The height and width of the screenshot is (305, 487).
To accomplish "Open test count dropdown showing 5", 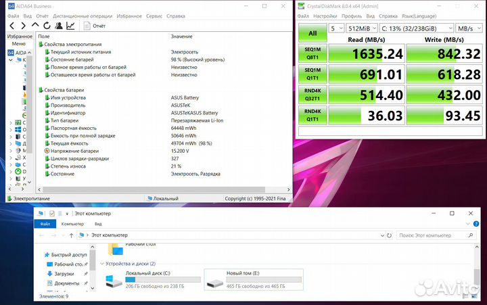I will click(336, 28).
